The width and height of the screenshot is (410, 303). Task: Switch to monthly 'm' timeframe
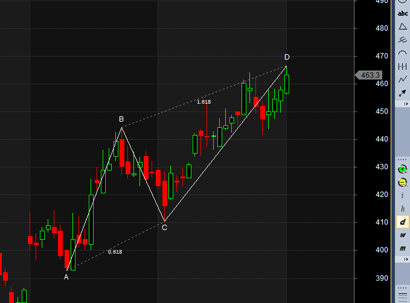click(402, 248)
